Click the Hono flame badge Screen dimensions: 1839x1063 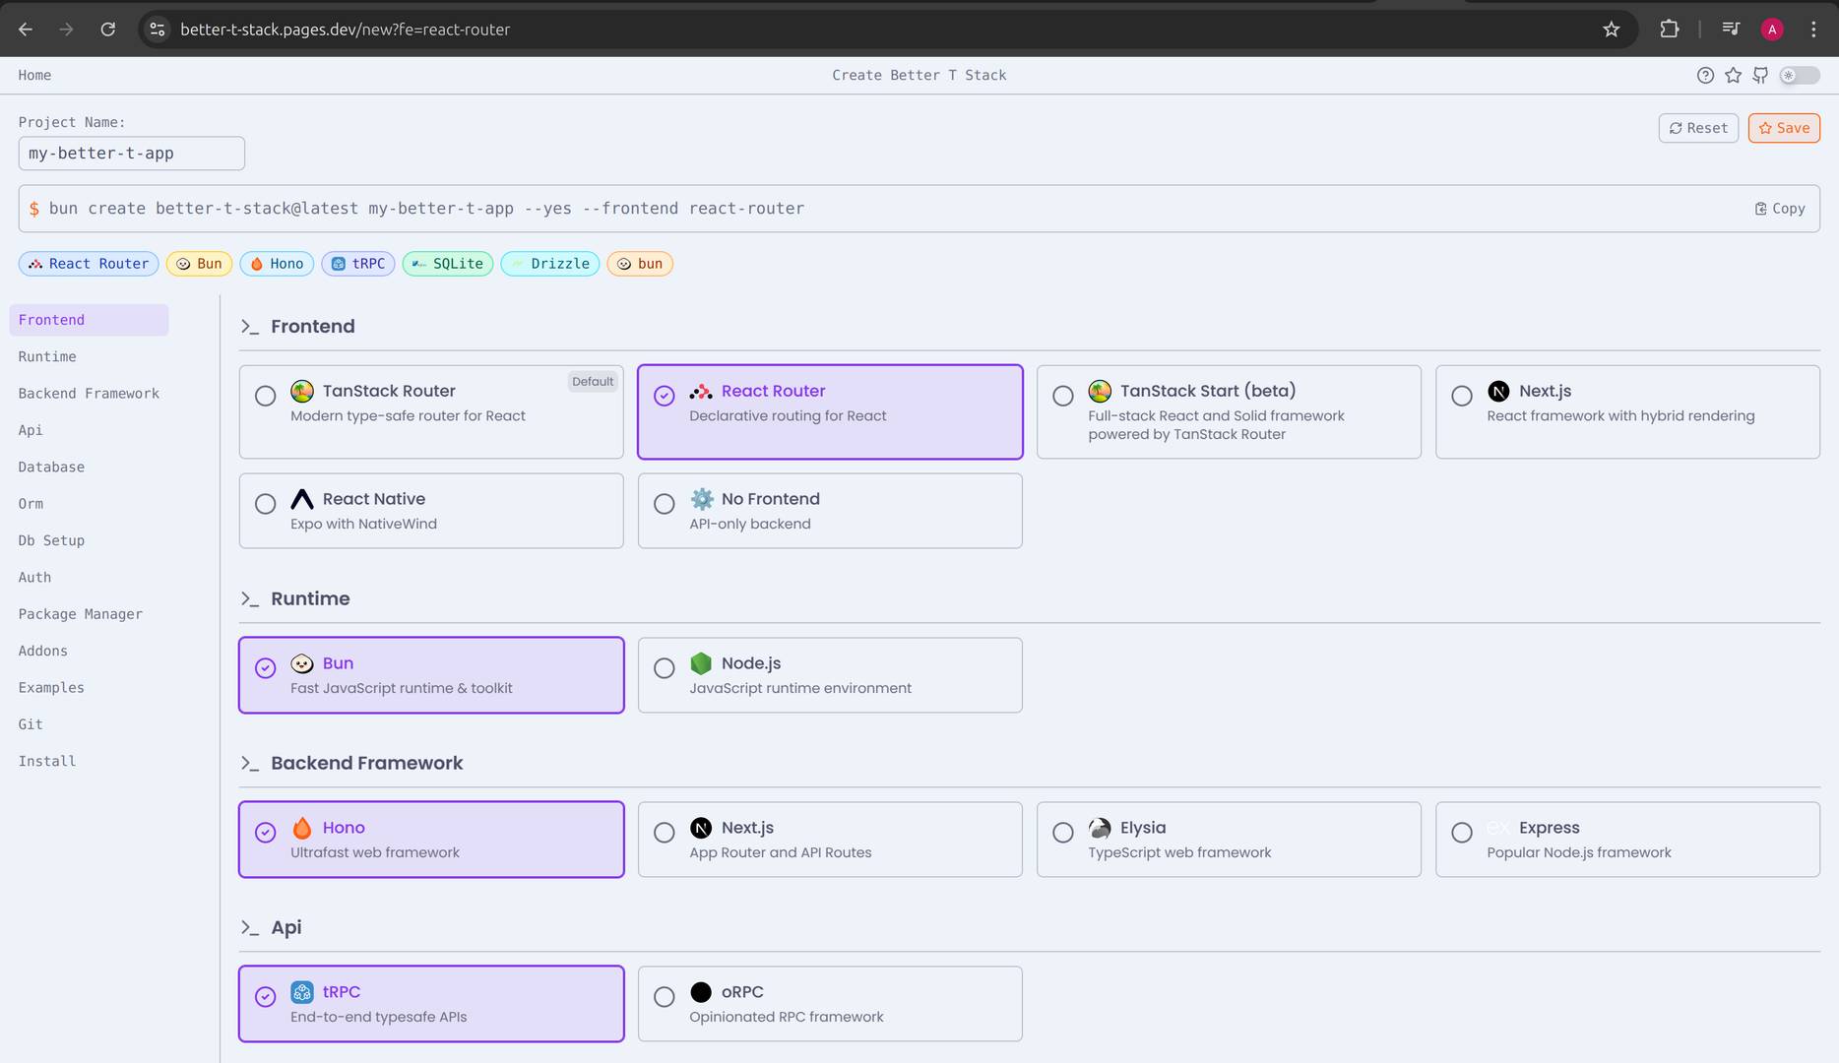[x=276, y=263]
